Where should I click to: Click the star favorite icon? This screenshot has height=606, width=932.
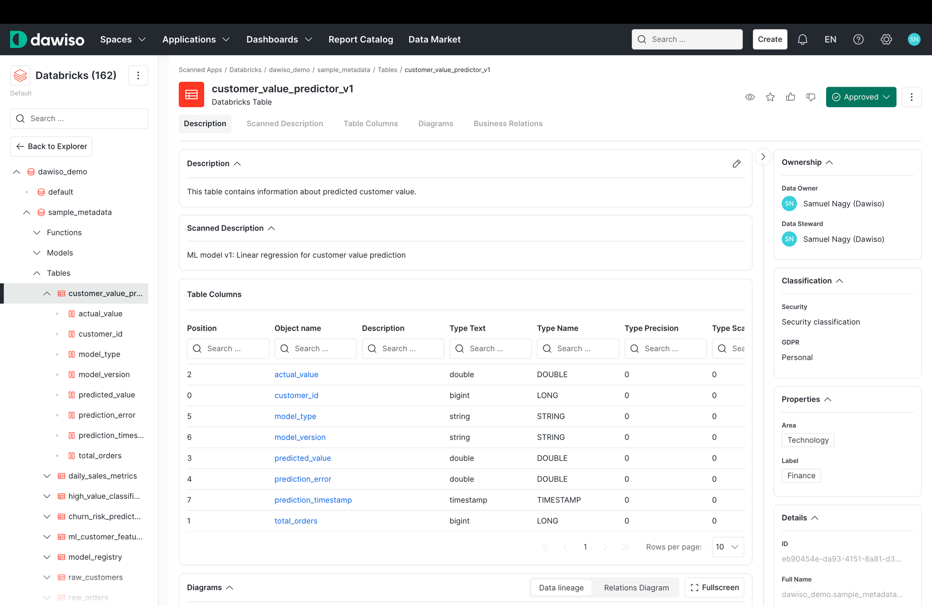(x=770, y=97)
